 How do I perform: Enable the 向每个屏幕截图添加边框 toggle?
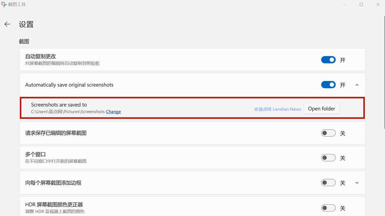coord(328,183)
